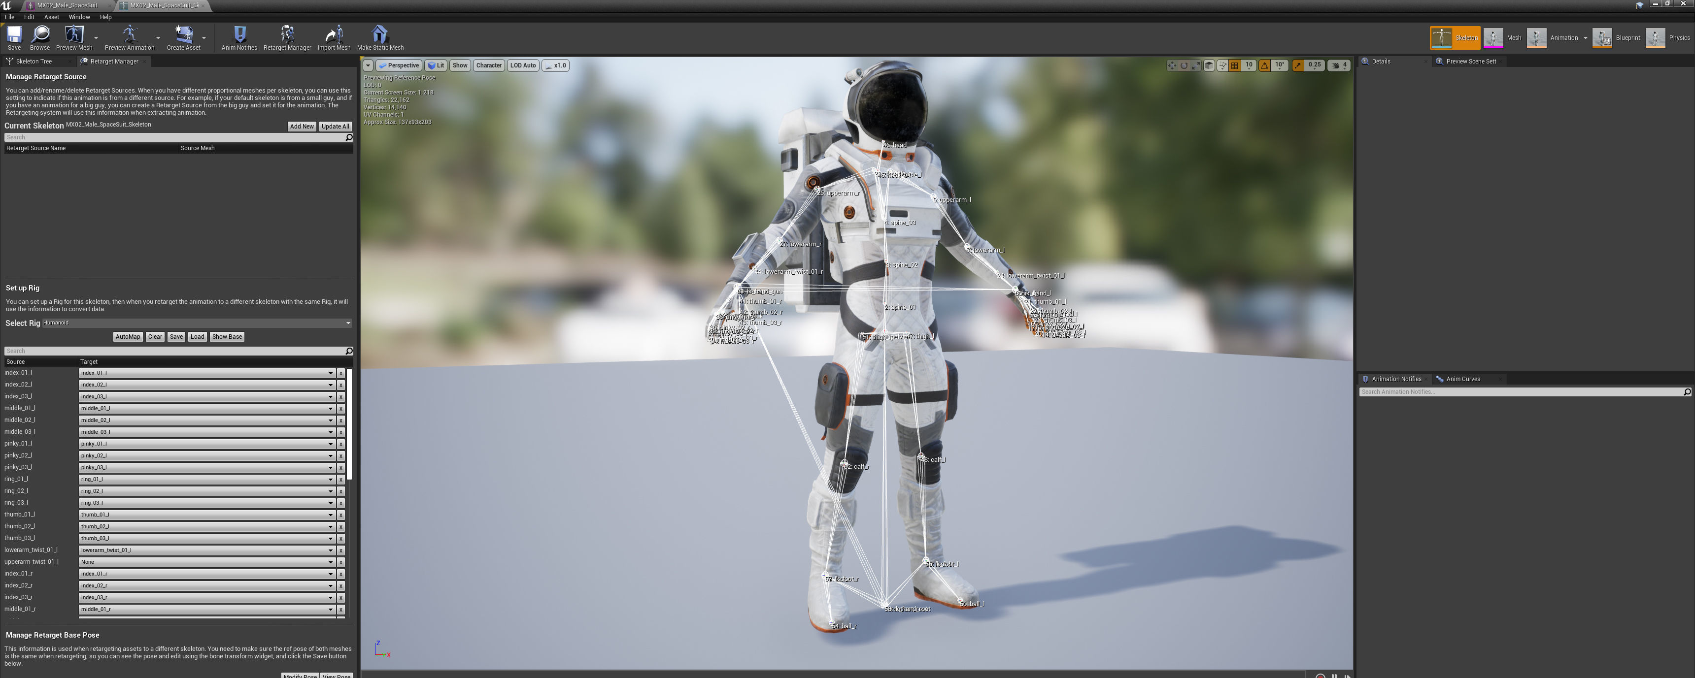Switch to Skeleton editor mode
Viewport: 1695px width, 678px height.
(1455, 37)
